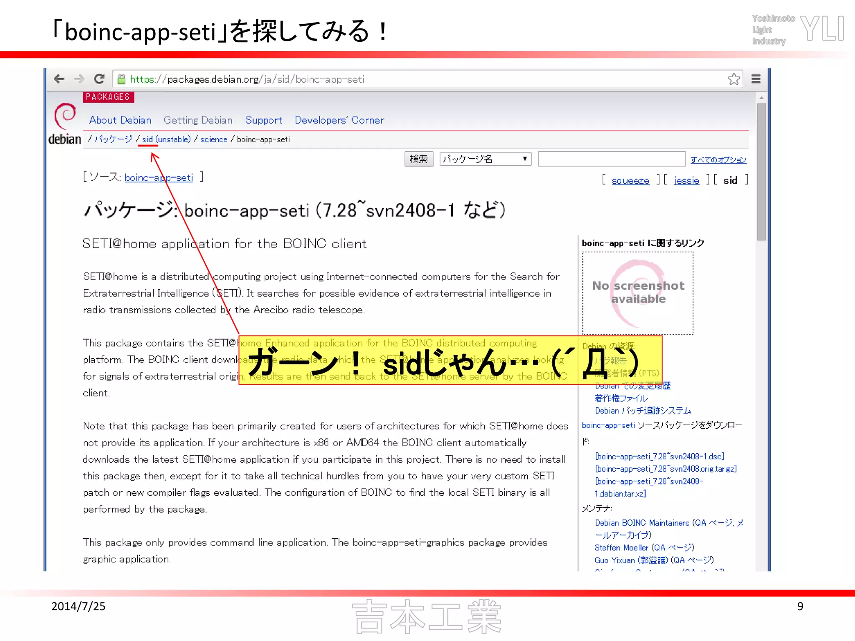Click the science breadcrumb link
The height and width of the screenshot is (641, 855).
[214, 139]
